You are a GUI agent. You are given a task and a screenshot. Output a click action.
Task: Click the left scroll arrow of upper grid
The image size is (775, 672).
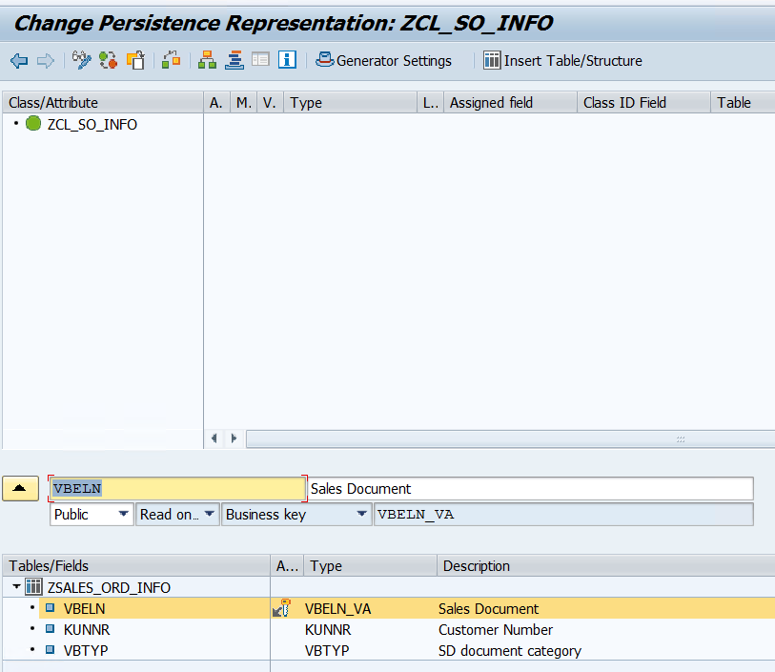pos(214,438)
